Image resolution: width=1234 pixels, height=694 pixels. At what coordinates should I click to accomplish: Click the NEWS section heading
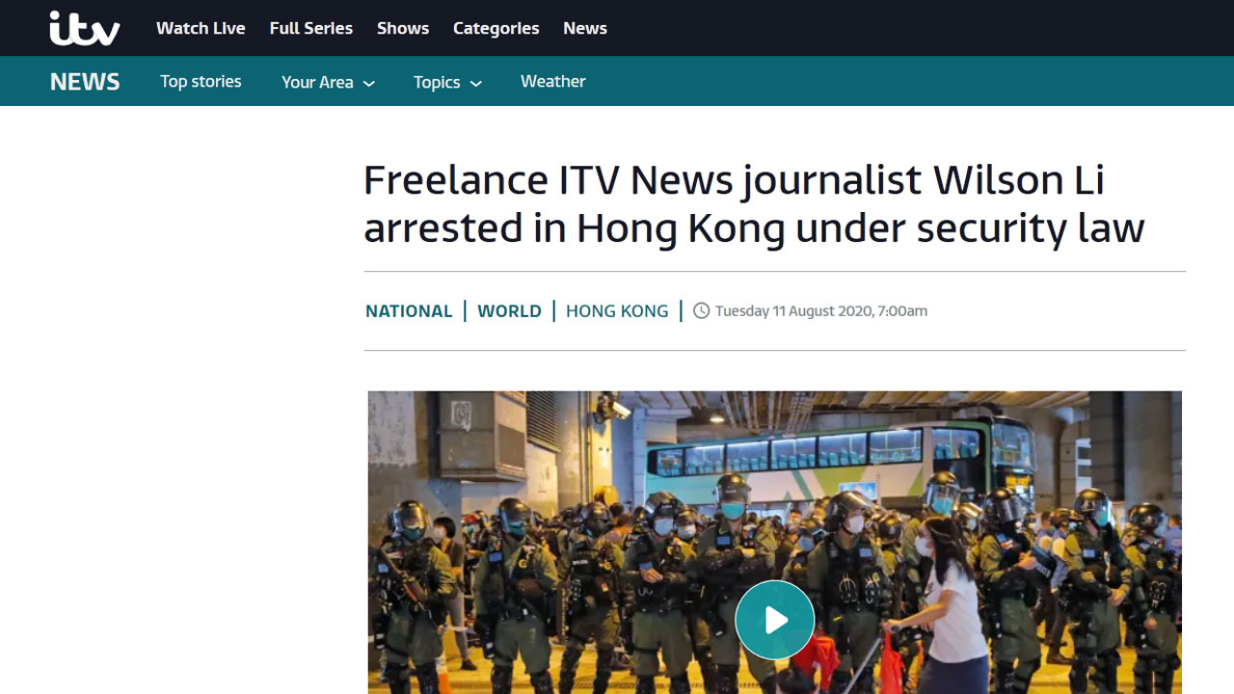tap(85, 82)
